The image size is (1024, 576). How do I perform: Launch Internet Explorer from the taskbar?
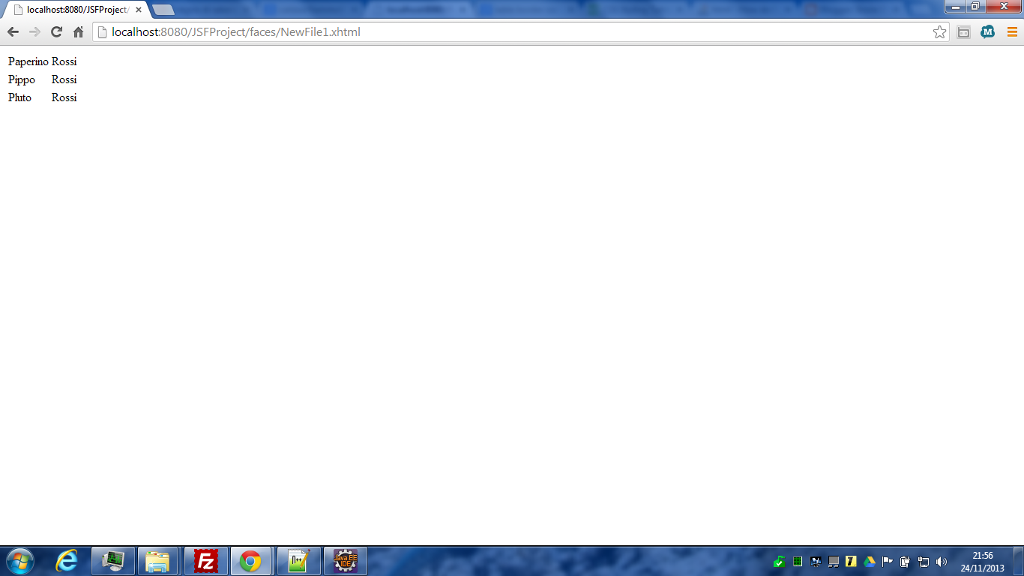(67, 561)
